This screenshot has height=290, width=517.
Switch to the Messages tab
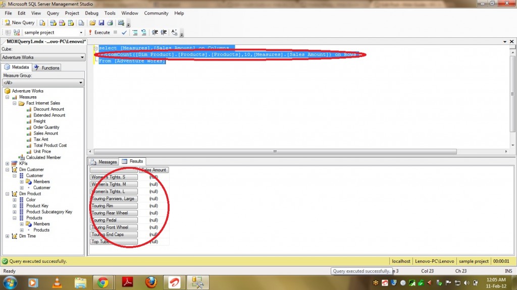(x=104, y=162)
